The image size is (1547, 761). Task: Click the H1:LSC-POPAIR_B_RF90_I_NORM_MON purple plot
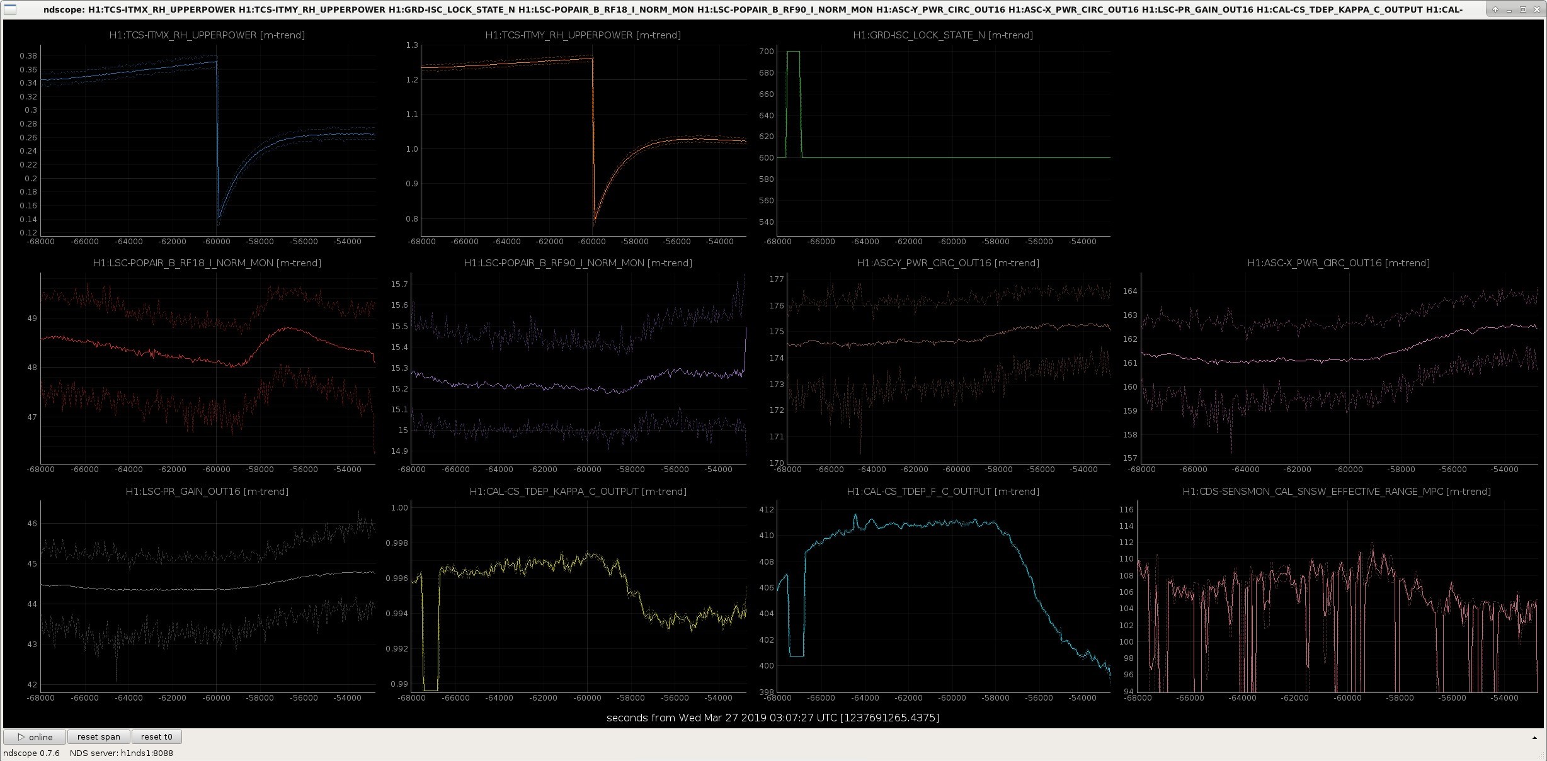pyautogui.click(x=579, y=368)
